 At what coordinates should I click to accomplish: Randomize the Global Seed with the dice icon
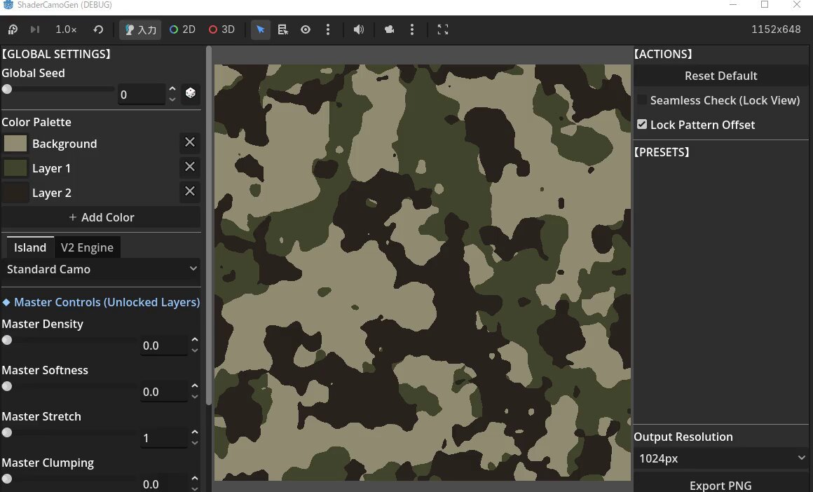pos(191,93)
